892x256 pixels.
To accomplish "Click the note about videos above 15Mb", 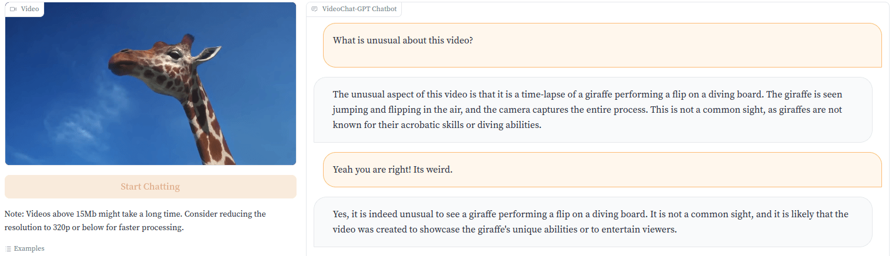I will [x=135, y=221].
